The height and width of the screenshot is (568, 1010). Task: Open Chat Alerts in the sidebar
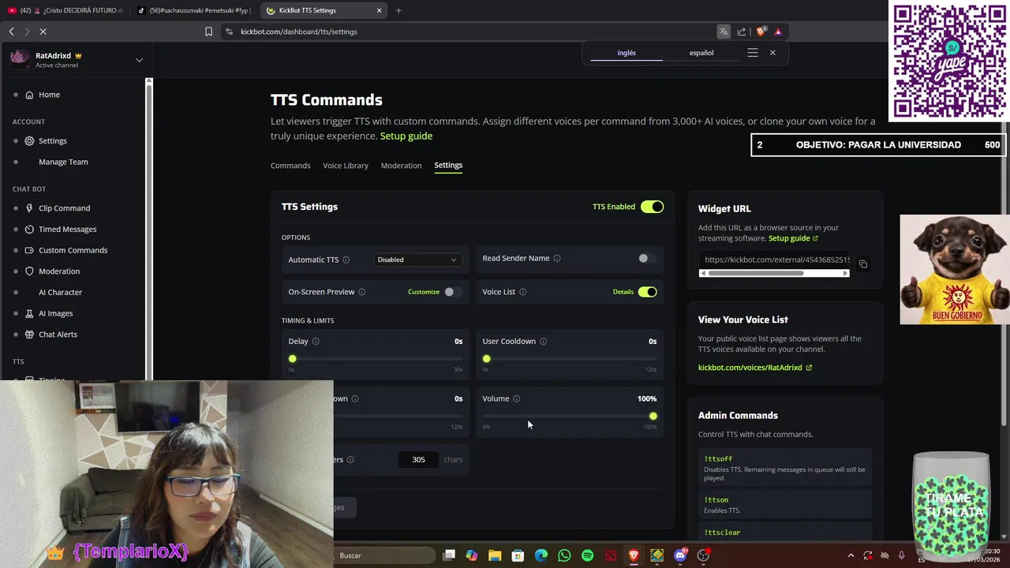tap(58, 334)
